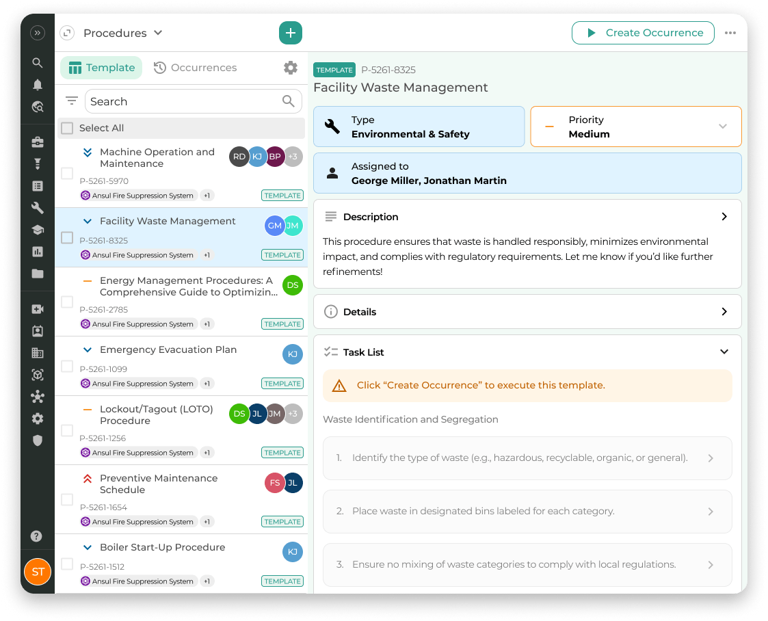The image size is (768, 621).
Task: Check Boiler Start-Up Procedure checkbox
Action: 66,564
